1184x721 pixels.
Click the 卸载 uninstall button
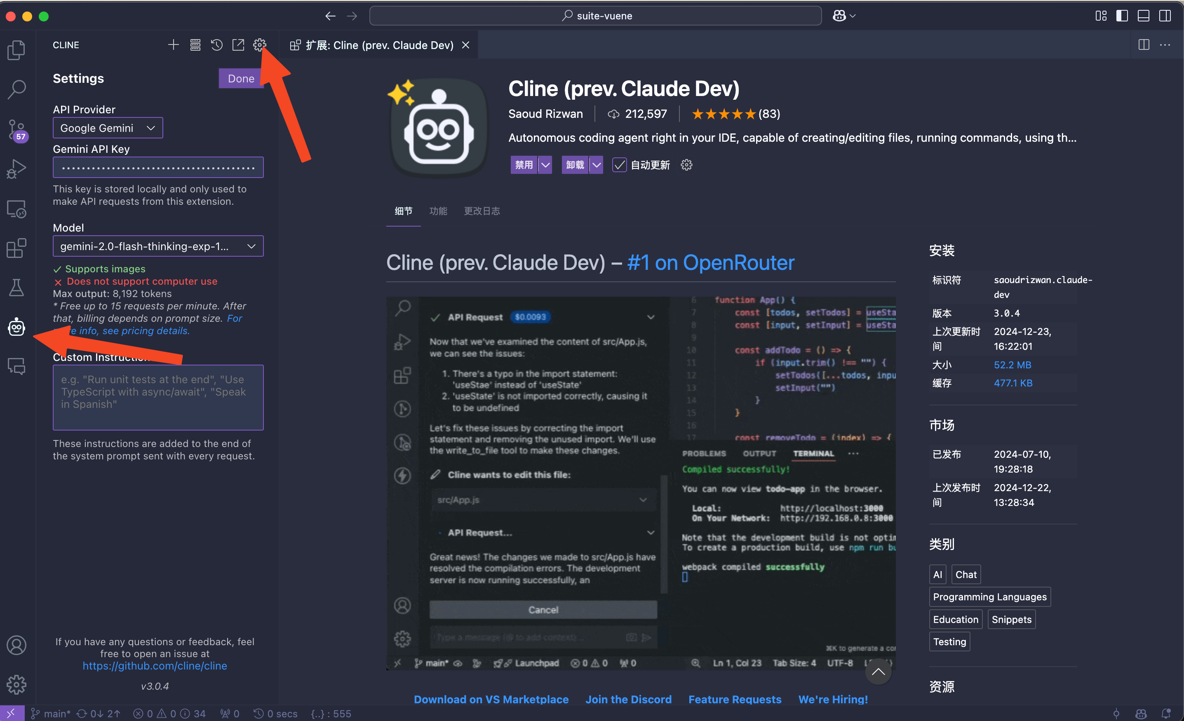pos(575,165)
